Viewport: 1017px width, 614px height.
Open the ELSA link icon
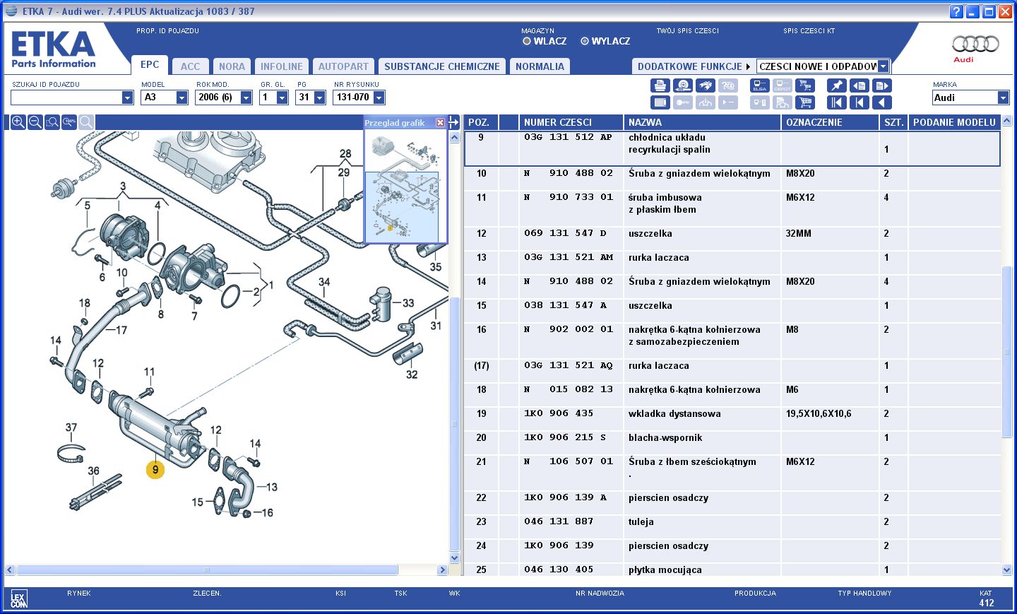[760, 85]
